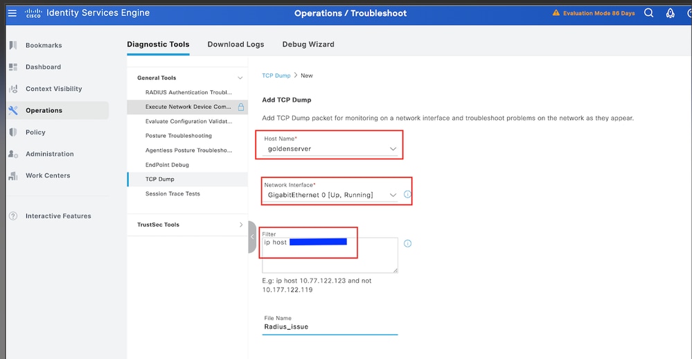This screenshot has width=692, height=359.
Task: Collapse the General Tools section
Action: [240, 78]
